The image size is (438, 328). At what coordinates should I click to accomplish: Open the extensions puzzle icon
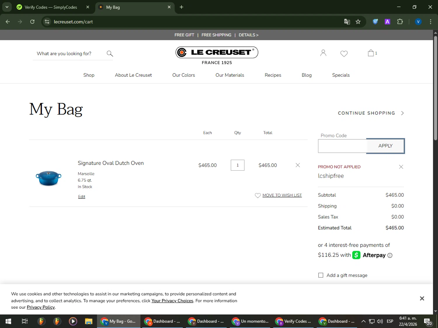click(400, 22)
